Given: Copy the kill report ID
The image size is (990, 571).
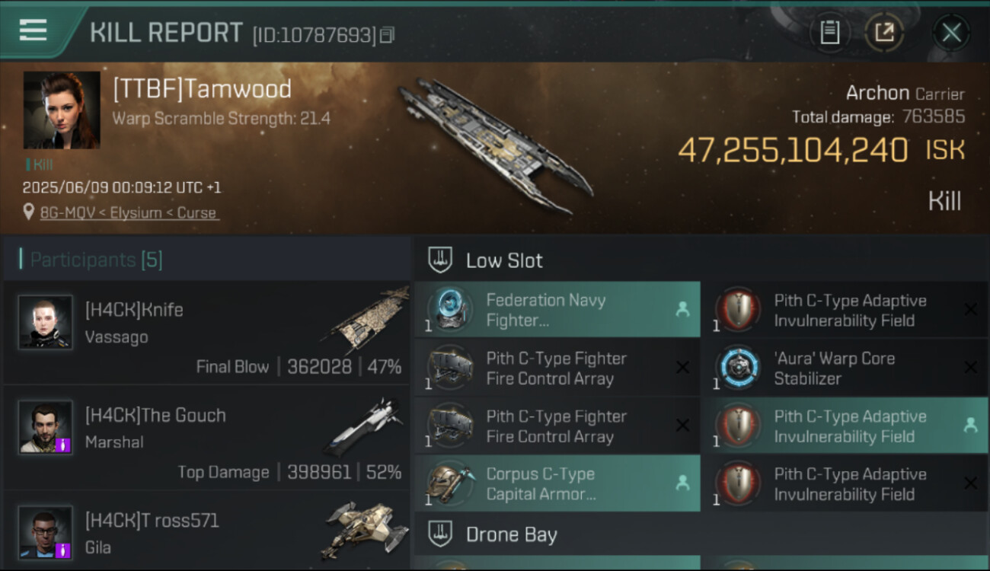Looking at the screenshot, I should pos(388,35).
